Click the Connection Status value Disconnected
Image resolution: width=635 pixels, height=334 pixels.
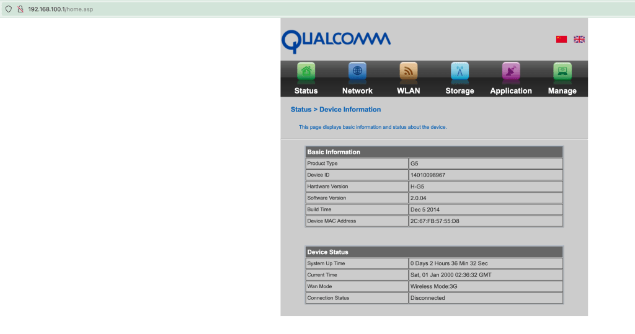(428, 298)
